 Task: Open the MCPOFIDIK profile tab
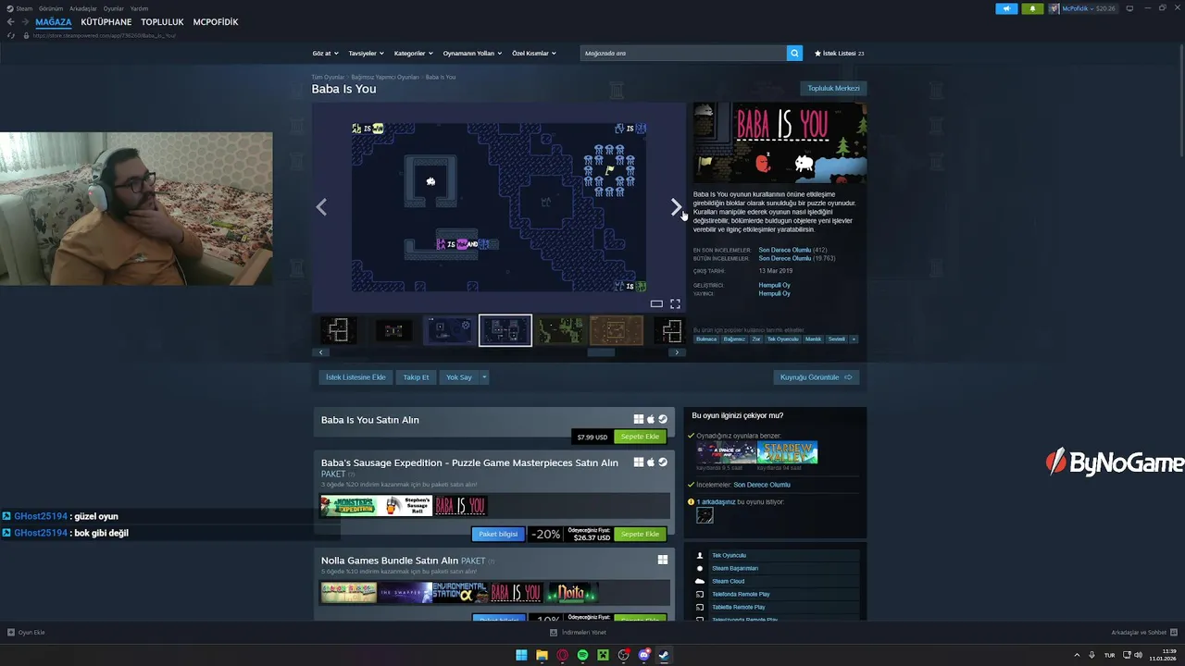[x=216, y=22]
